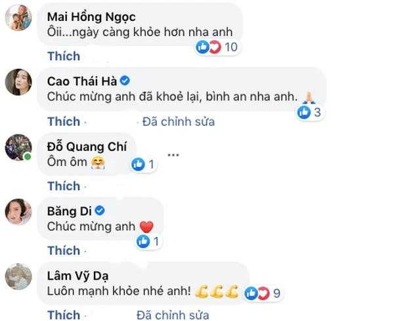View edit history of Cao Thái Hà's comment
Screen dimensions: 407x321
[179, 121]
